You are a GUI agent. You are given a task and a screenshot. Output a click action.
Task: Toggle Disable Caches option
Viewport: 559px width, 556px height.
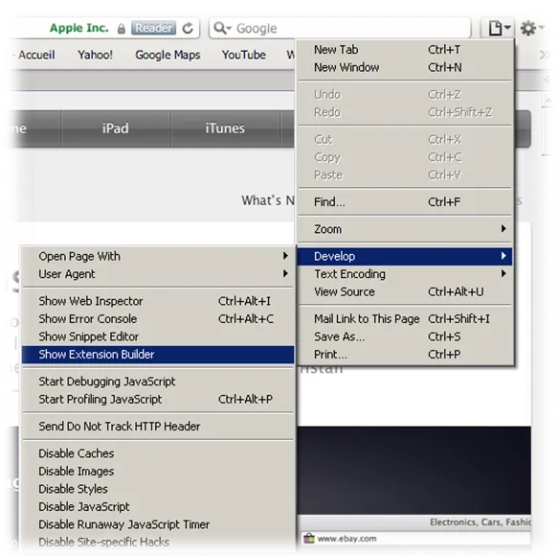(x=158, y=453)
